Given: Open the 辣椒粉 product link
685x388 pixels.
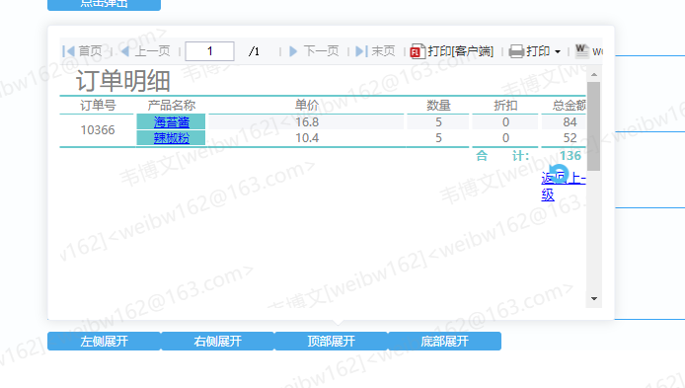Looking at the screenshot, I should pos(172,138).
